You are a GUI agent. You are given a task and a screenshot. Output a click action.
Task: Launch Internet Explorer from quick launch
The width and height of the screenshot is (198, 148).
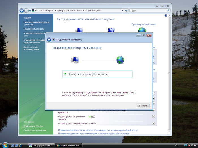21,145
